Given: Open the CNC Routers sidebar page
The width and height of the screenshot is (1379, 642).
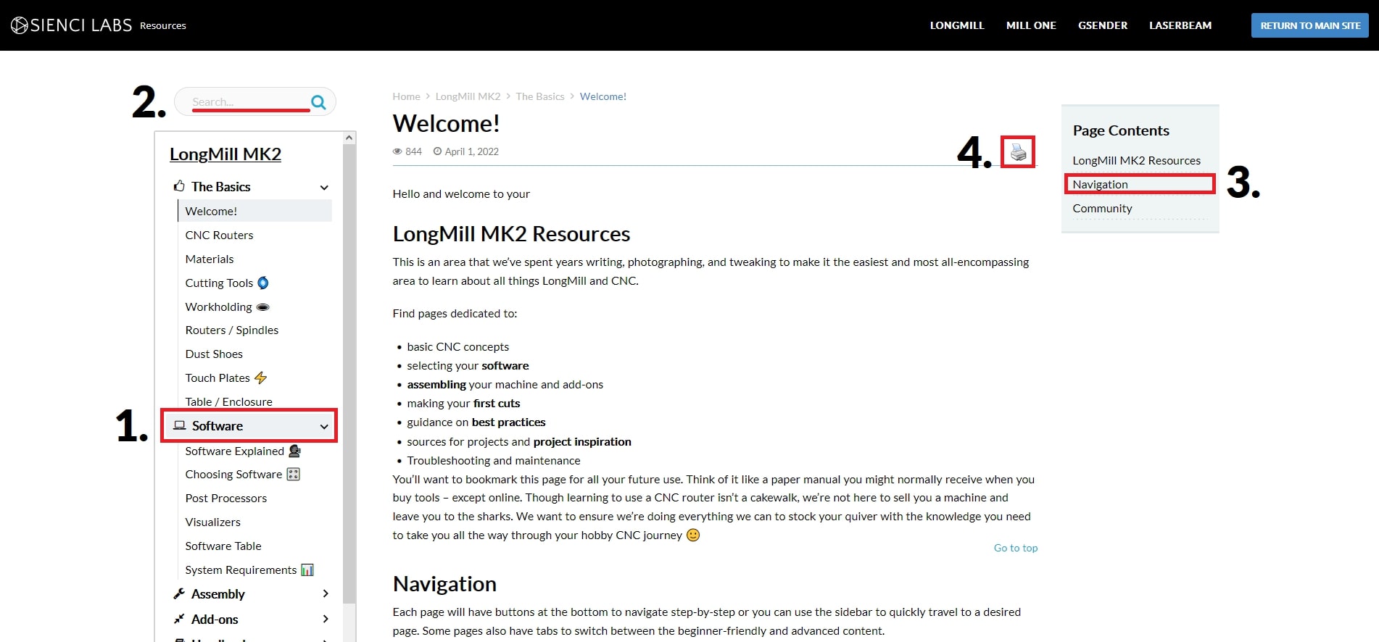Looking at the screenshot, I should [x=219, y=235].
